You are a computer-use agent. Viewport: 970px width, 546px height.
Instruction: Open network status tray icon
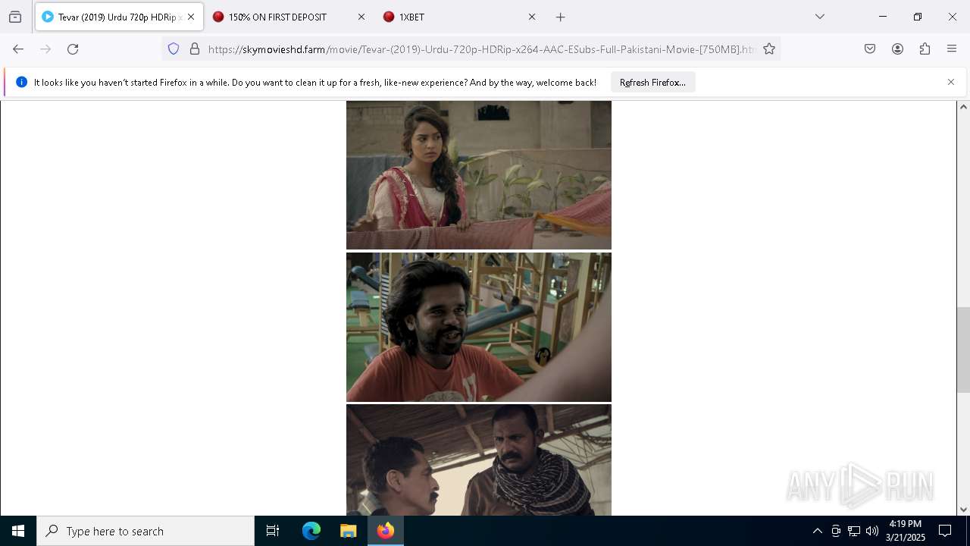854,531
